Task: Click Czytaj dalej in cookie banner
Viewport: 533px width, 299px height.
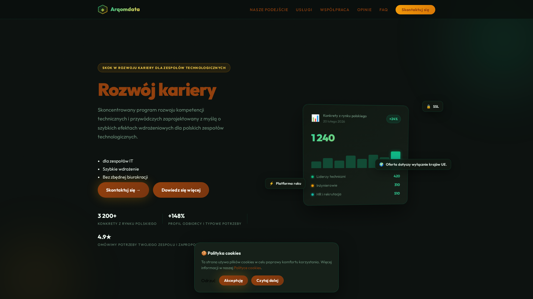Action: [267, 280]
